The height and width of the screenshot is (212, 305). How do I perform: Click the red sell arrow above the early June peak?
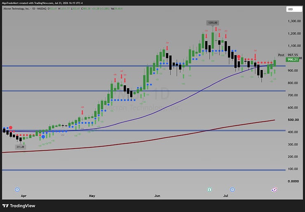(167, 48)
